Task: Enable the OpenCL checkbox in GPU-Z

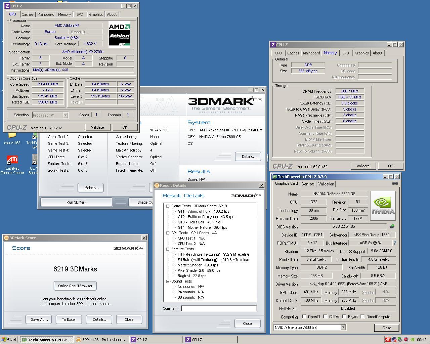Action: coord(304,316)
